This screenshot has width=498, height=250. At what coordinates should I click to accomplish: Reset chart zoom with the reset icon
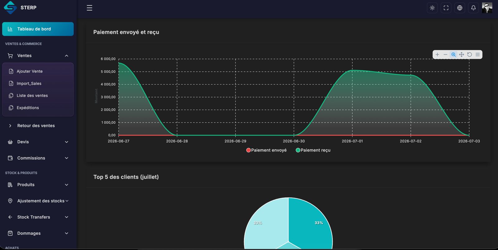(470, 55)
